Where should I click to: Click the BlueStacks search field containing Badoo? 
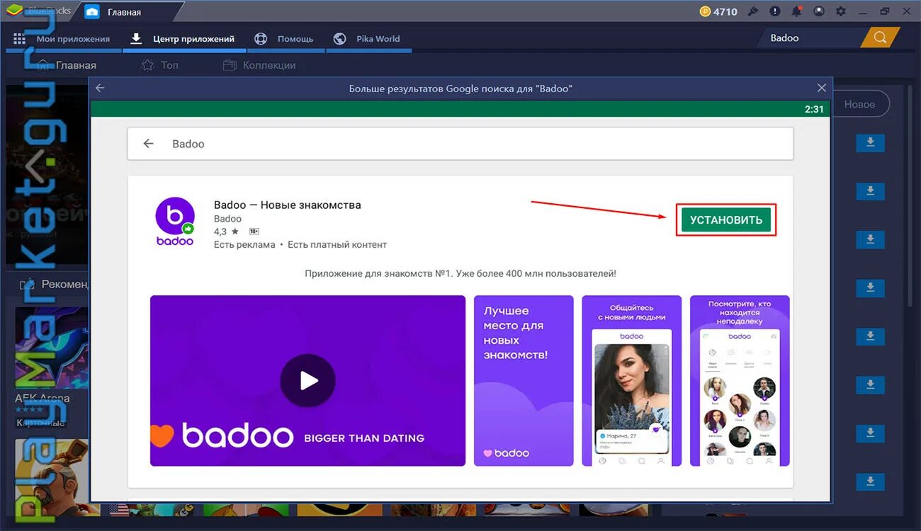(812, 38)
